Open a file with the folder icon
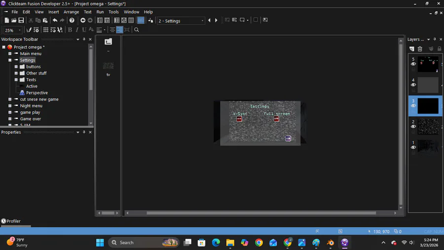The width and height of the screenshot is (444, 250). pyautogui.click(x=14, y=20)
